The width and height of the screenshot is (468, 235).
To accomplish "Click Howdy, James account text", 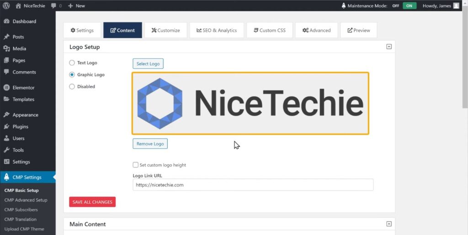I will pyautogui.click(x=436, y=5).
